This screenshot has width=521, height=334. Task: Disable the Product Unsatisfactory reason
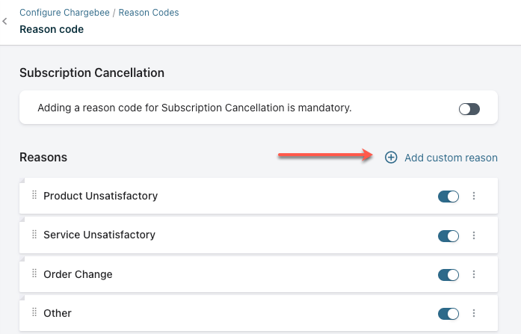point(448,197)
